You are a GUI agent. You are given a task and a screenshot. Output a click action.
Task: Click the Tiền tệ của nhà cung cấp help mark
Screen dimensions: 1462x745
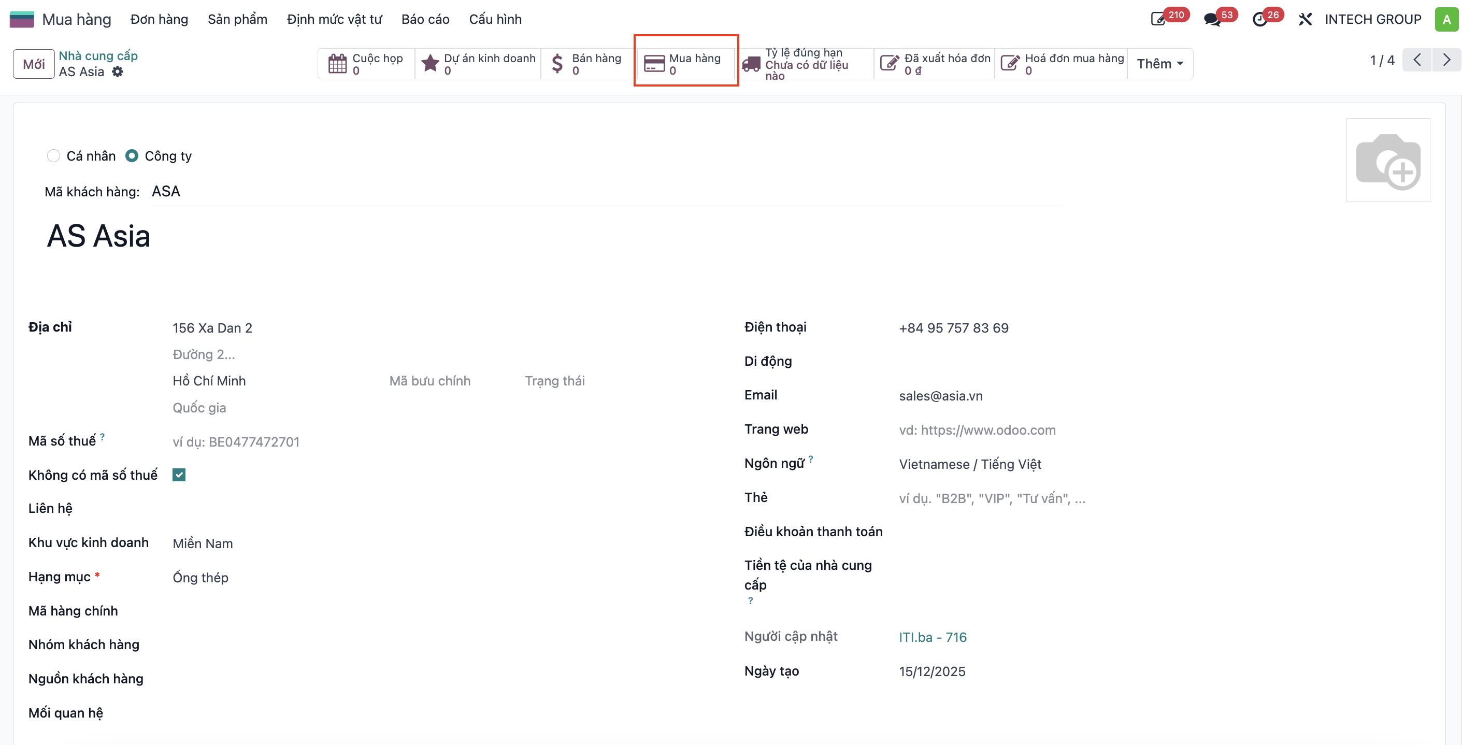(750, 600)
